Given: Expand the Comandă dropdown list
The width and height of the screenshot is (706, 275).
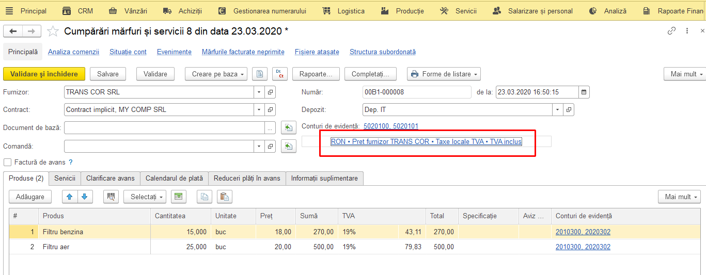Looking at the screenshot, I should point(259,147).
